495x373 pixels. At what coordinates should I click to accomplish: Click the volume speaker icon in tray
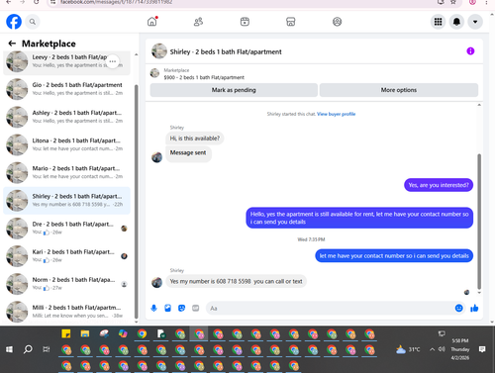click(442, 349)
